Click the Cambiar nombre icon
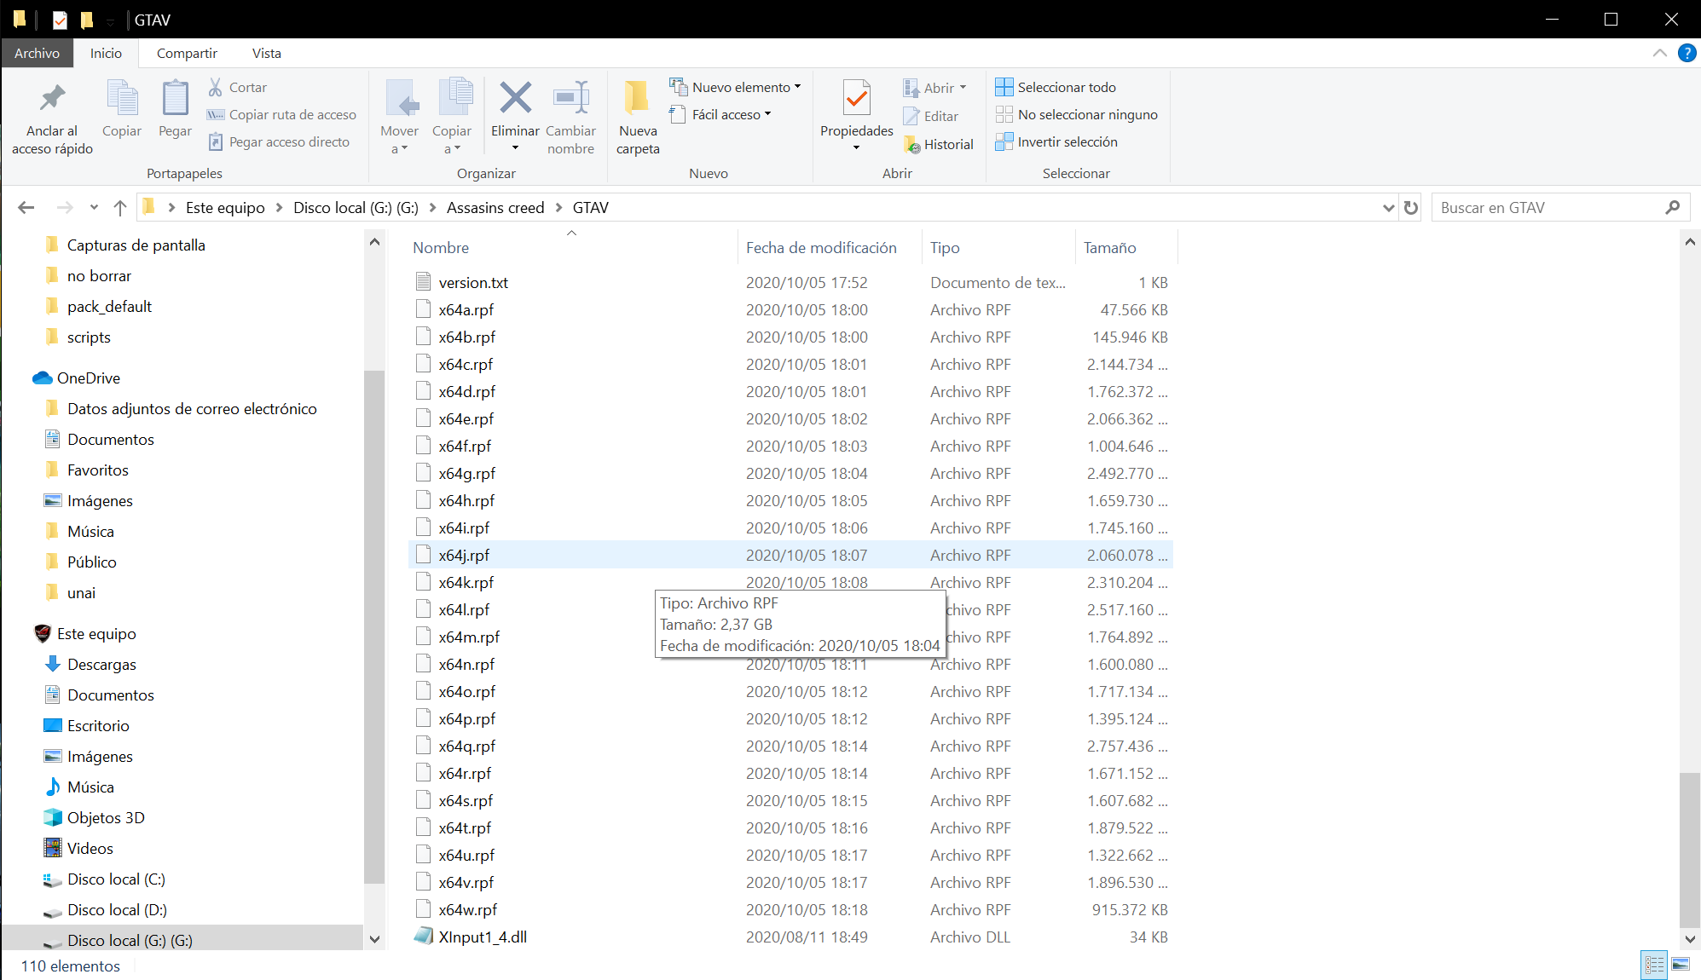Screen dimensions: 1701x980 click(x=570, y=99)
